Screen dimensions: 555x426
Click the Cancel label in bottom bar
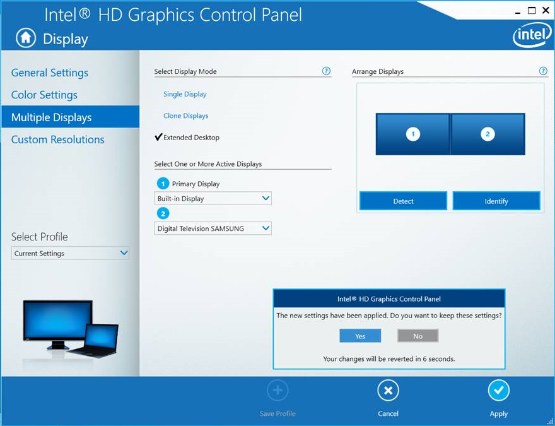pos(388,413)
